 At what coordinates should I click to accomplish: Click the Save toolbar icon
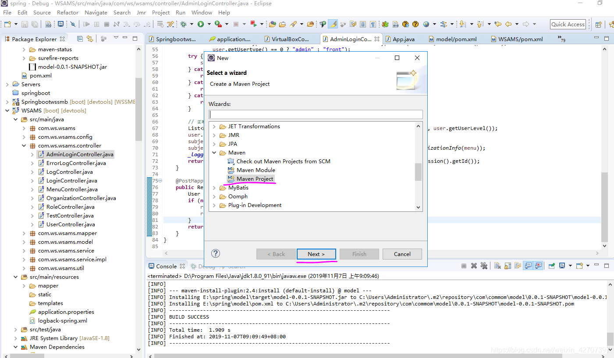click(x=25, y=24)
